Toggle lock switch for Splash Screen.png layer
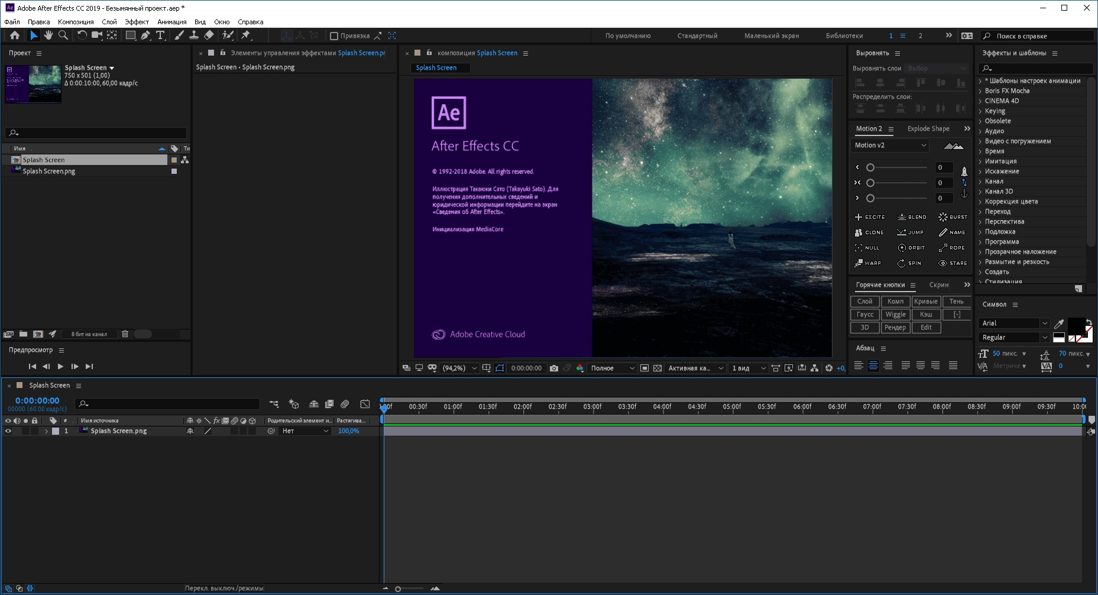This screenshot has height=595, width=1098. (x=34, y=431)
